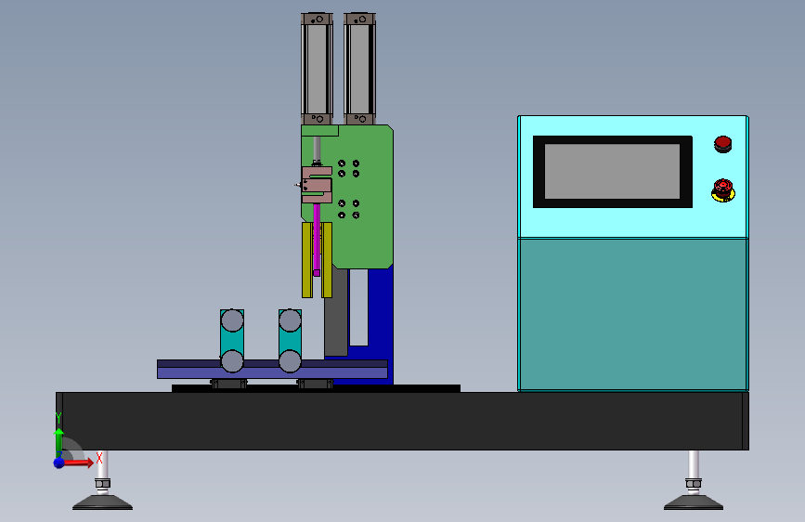
Task: Select hex nut on right leveling foot
Action: (693, 484)
